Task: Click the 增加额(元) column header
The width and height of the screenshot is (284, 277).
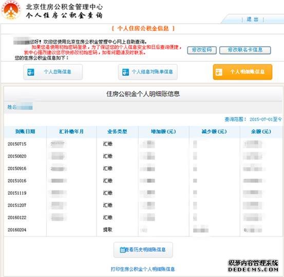Action: (x=163, y=131)
